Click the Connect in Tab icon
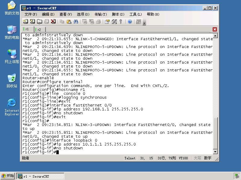The width and height of the screenshot is (241, 180). 39,22
